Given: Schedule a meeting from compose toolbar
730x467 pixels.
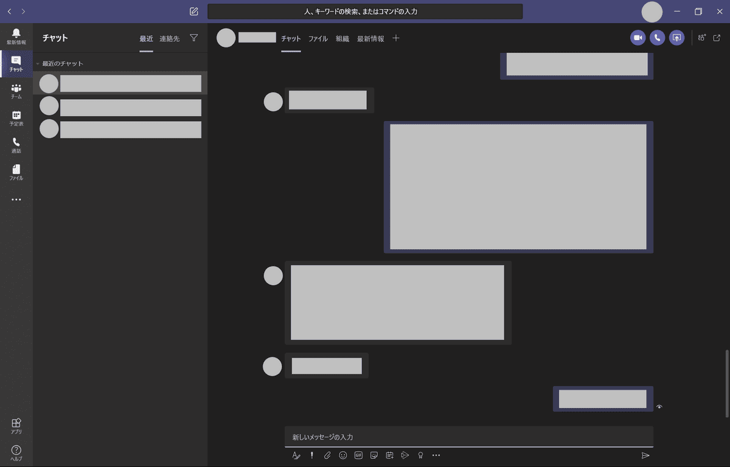Looking at the screenshot, I should [x=389, y=455].
